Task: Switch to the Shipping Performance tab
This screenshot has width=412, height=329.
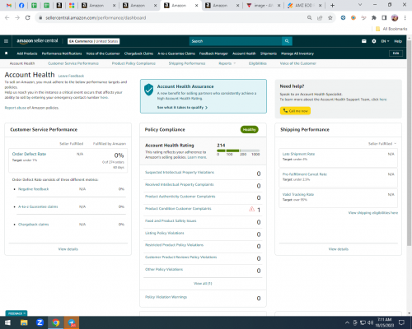Action: (x=187, y=63)
